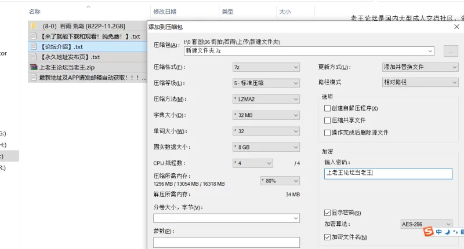Click the 输入密码 password field
The image size is (464, 249).
click(x=388, y=174)
